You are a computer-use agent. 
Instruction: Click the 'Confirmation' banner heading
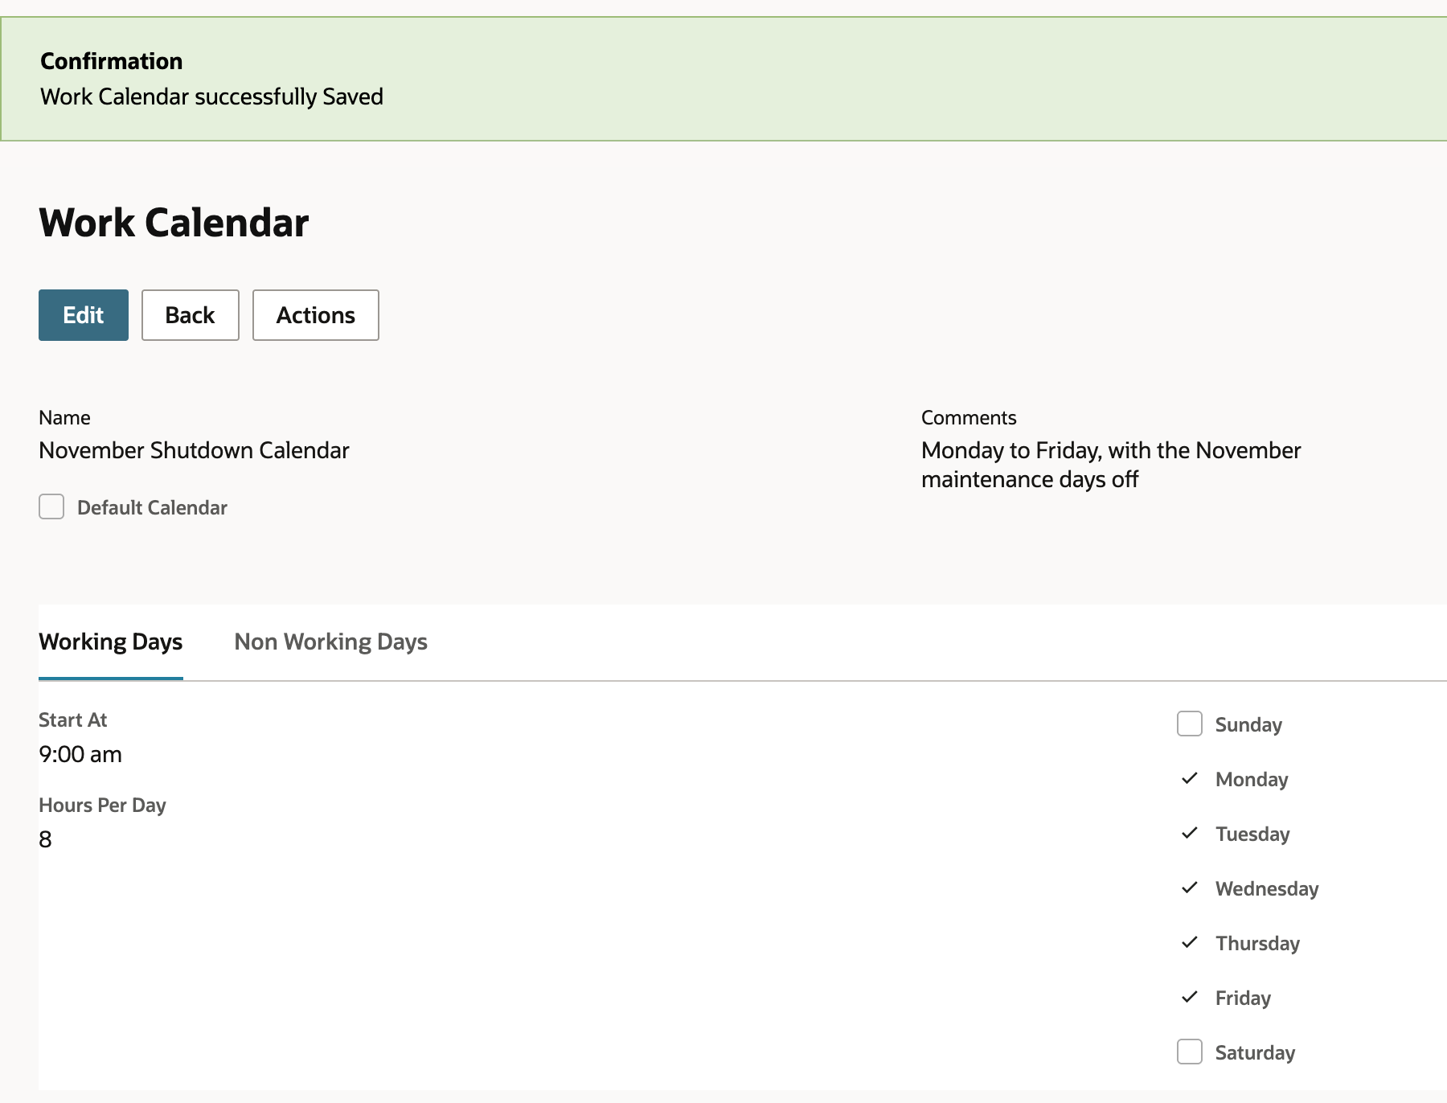coord(111,61)
